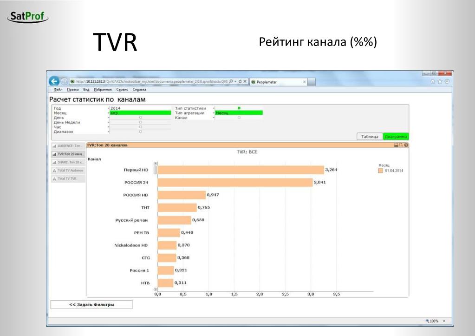Viewport: 475px width, 336px height.
Task: Click the refresh icon in address bar
Action: click(240, 81)
